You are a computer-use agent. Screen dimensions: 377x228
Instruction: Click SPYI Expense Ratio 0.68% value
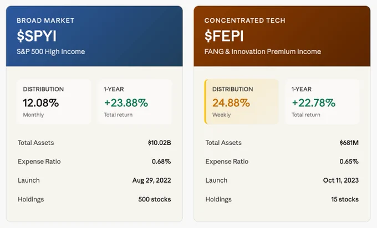(161, 162)
